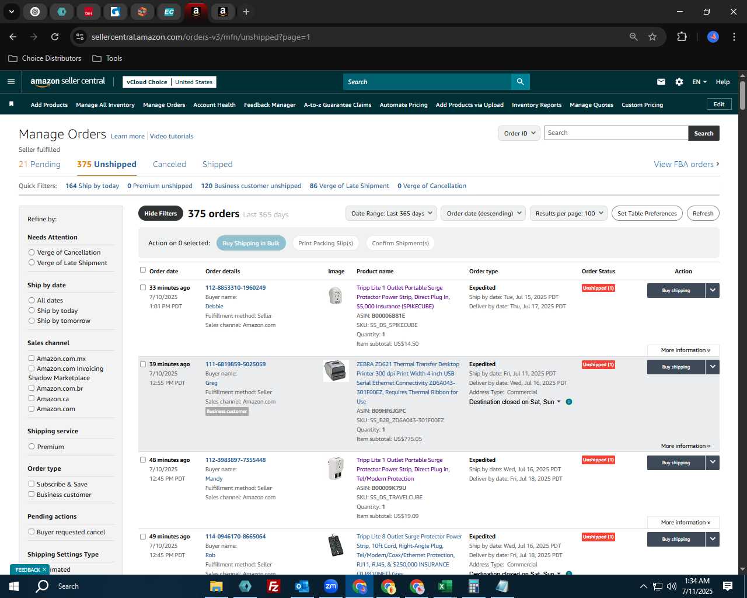The image size is (747, 598).
Task: Open File Explorer from taskbar
Action: pos(217,586)
